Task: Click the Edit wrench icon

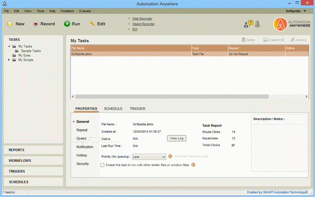Action: 92,24
